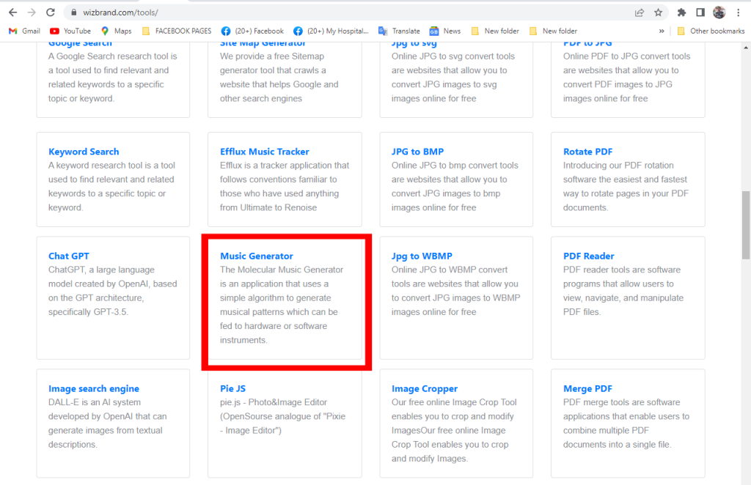
Task: Click the browser back arrow
Action: pos(13,12)
